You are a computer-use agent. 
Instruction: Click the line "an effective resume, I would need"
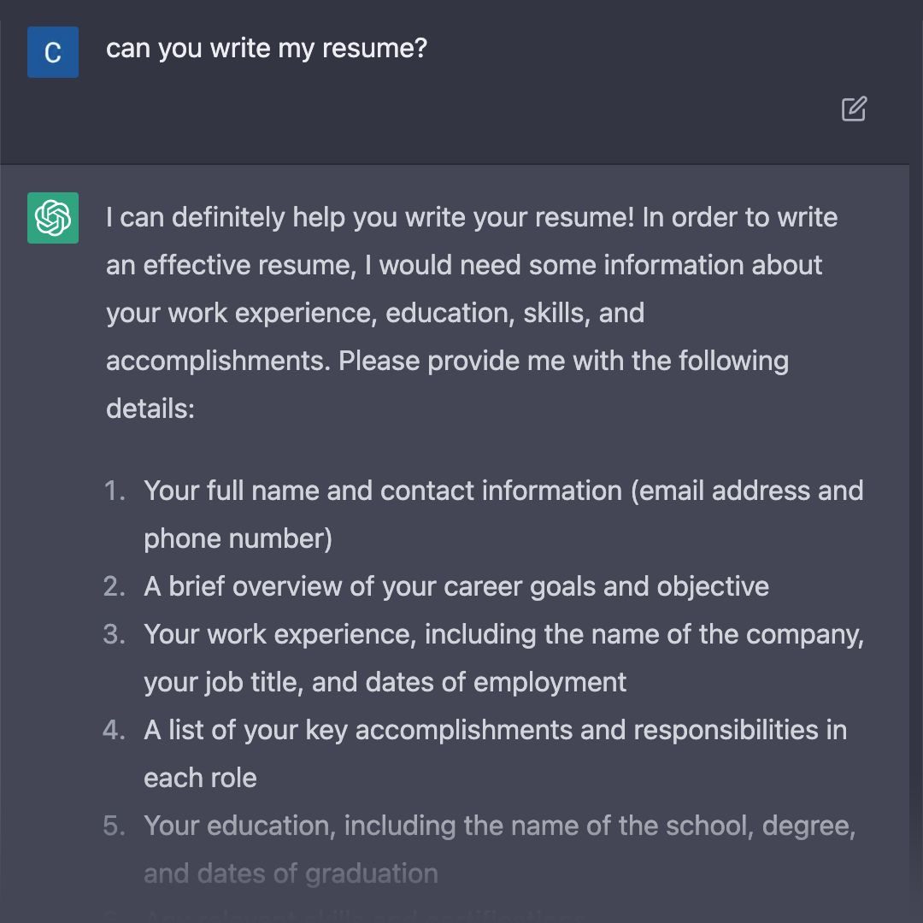click(464, 265)
